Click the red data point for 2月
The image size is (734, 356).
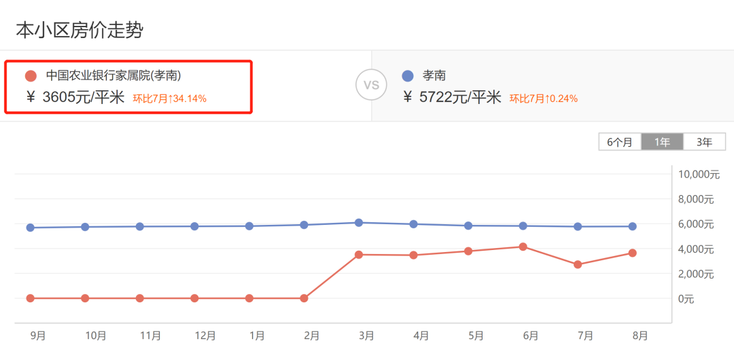point(304,298)
